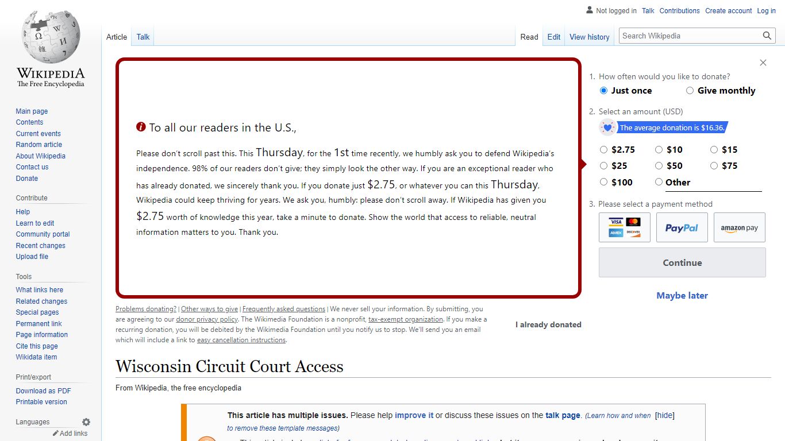
Task: Open Permanent link in Tools
Action: (x=39, y=324)
